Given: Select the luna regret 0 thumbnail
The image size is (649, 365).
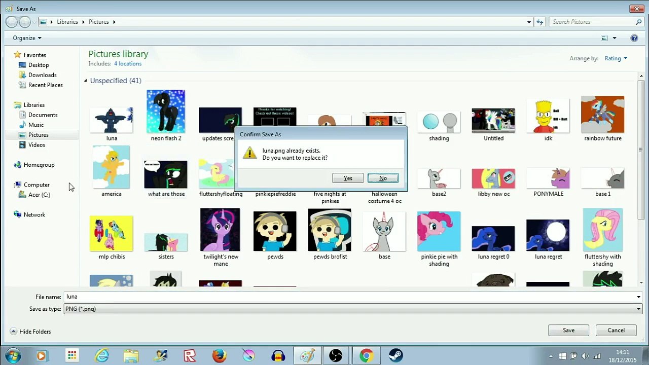Looking at the screenshot, I should pos(493,238).
